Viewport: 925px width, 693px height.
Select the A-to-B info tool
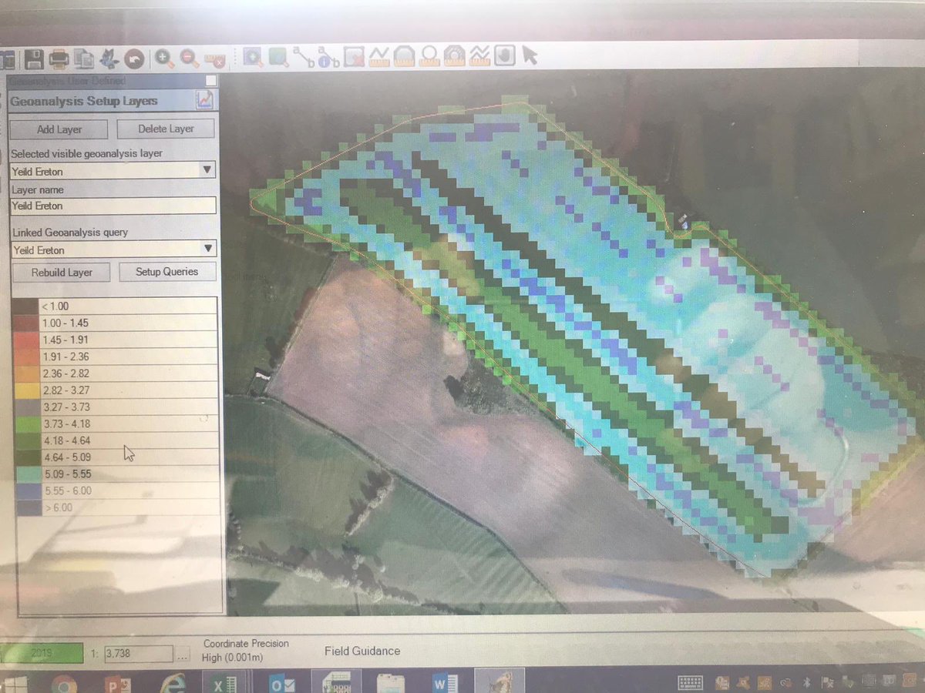329,56
